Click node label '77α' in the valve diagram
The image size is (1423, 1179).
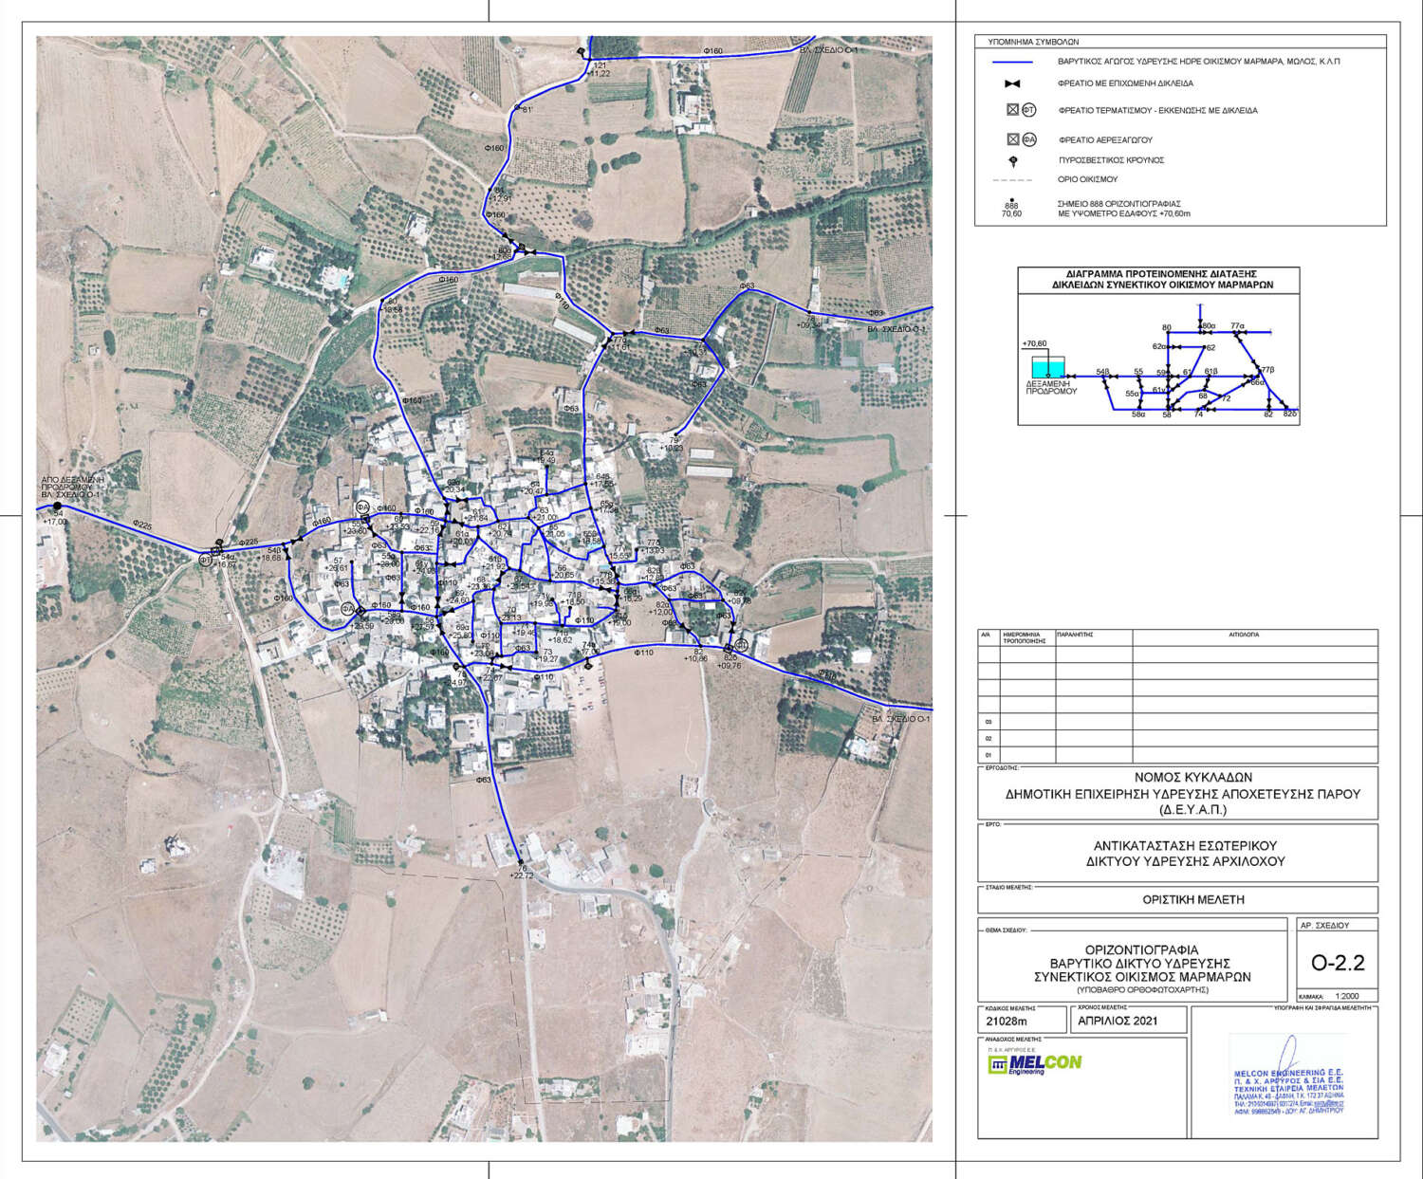[1237, 326]
